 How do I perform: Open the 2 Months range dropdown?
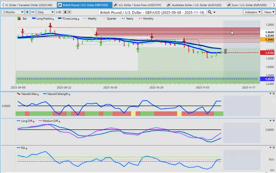click(x=13, y=12)
